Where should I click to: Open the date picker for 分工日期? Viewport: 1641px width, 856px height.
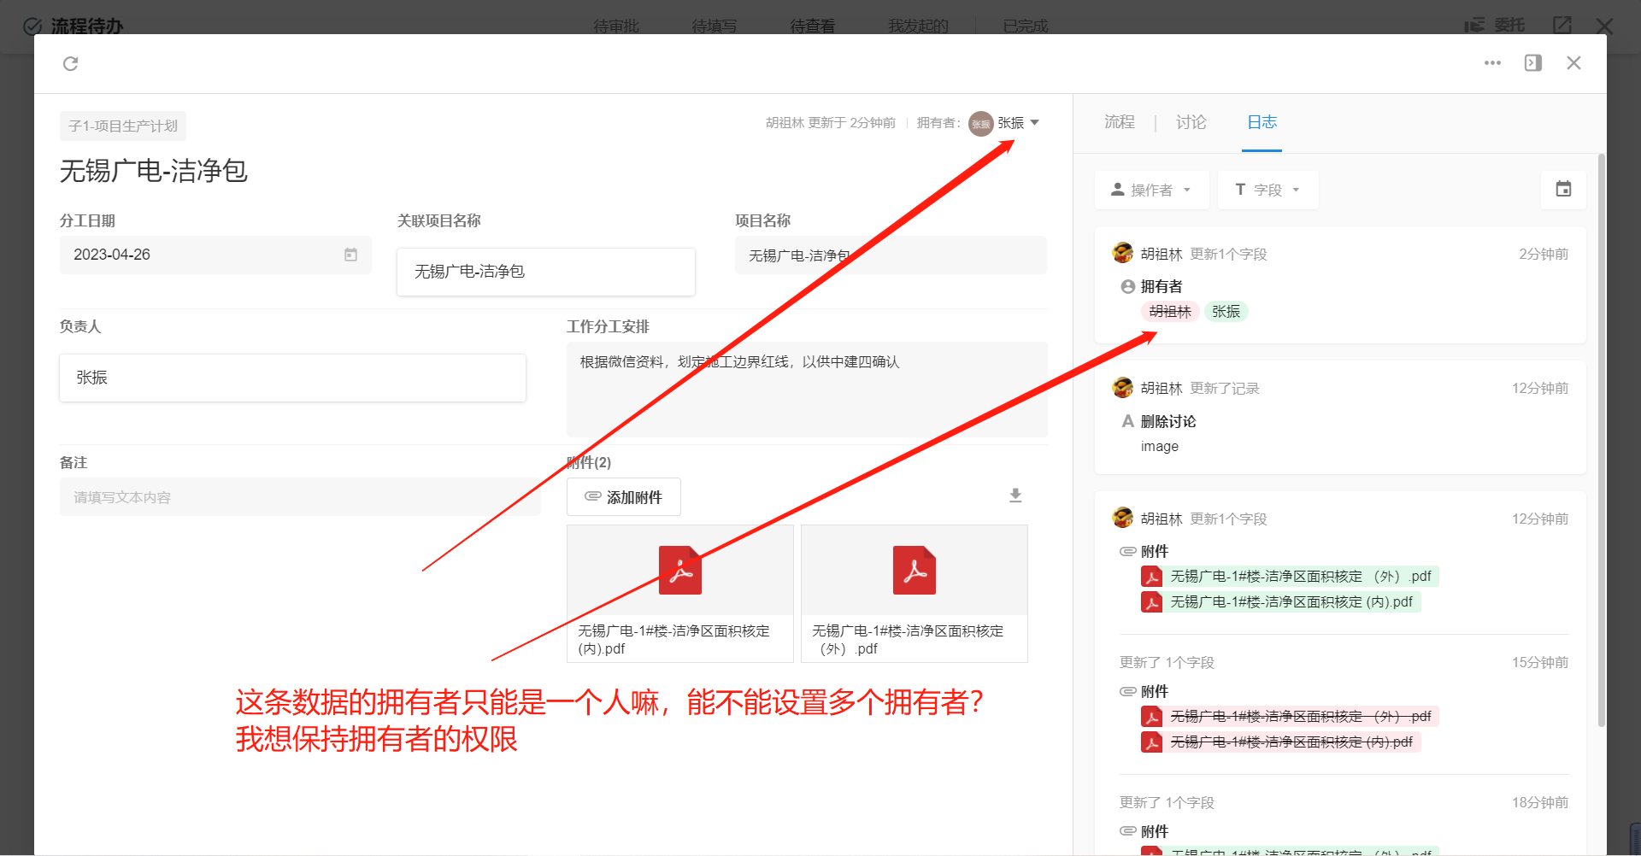[x=350, y=254]
